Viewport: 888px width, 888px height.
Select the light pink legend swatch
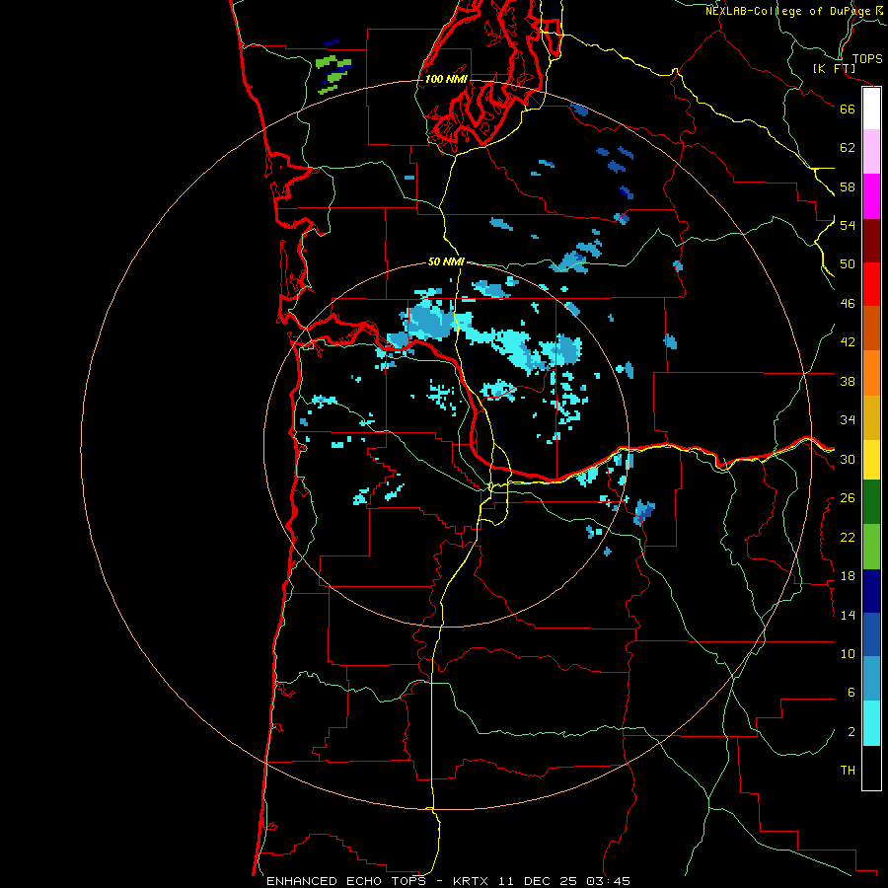871,152
